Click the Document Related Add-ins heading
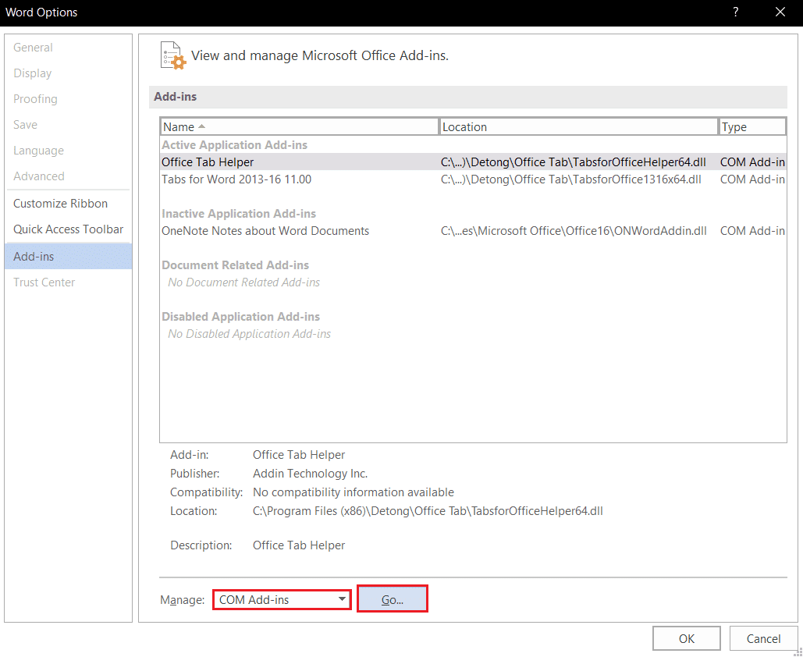 tap(235, 265)
